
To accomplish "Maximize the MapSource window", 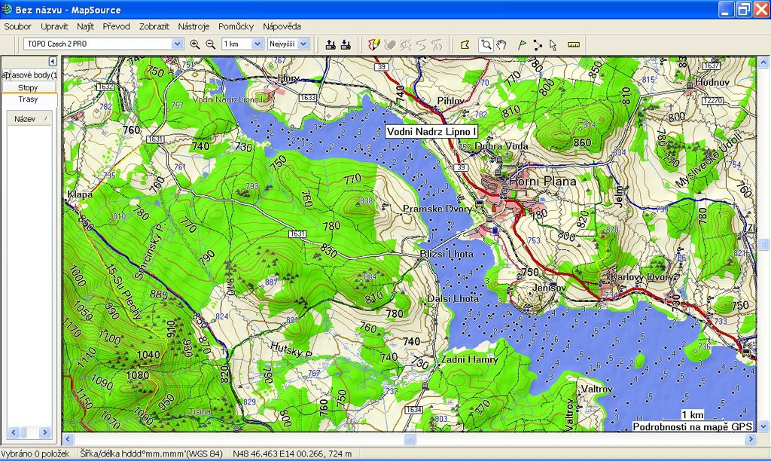I will coord(744,9).
